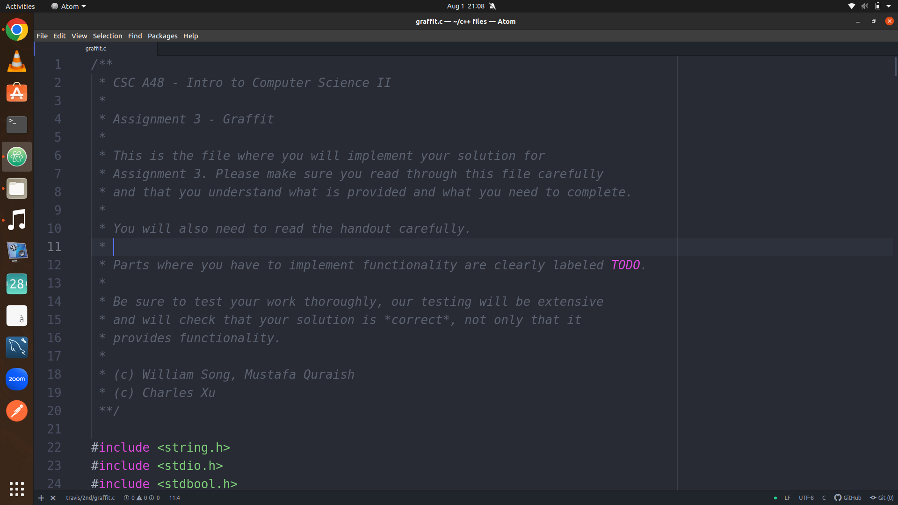The width and height of the screenshot is (898, 505).
Task: Click the editor vertical scrollbar
Action: pos(895,67)
